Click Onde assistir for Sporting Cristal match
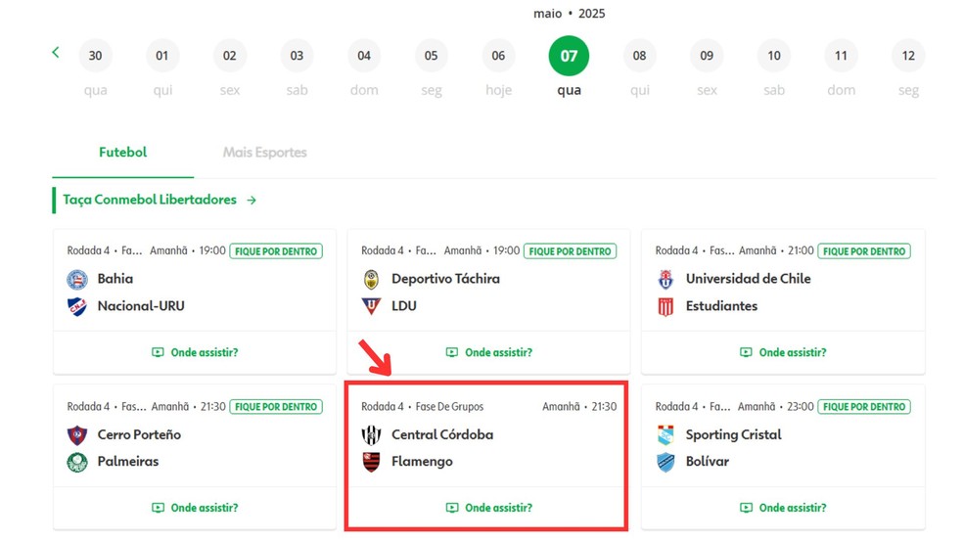This screenshot has height=542, width=963. point(783,508)
